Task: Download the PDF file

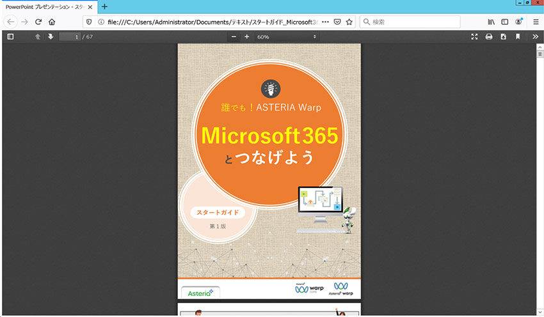Action: (x=504, y=36)
